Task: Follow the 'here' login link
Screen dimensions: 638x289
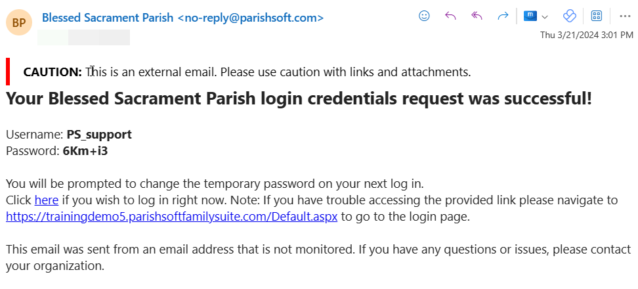Action: (47, 200)
